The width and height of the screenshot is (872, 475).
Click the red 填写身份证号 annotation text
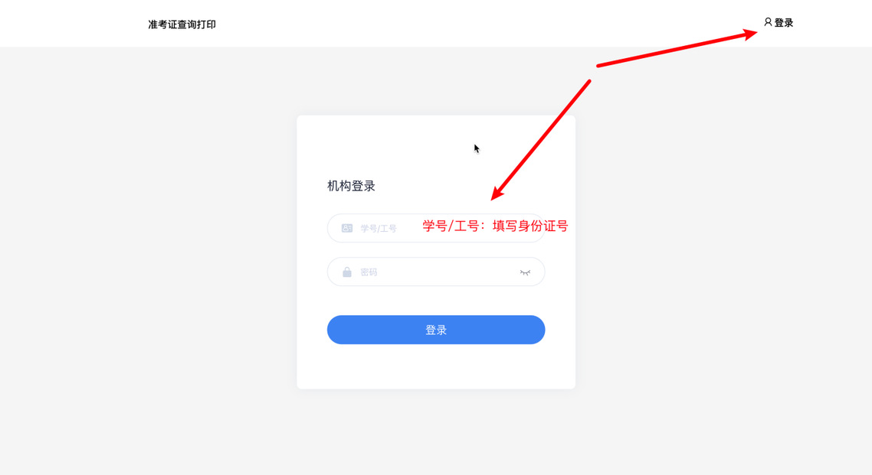[530, 226]
